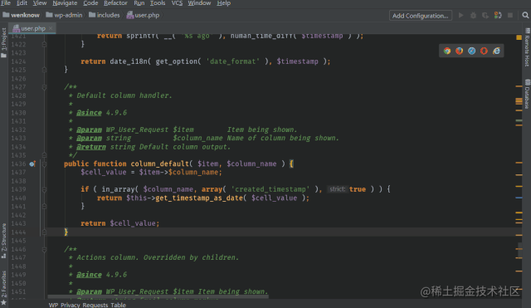Open the Structure tool window

pyautogui.click(x=3, y=241)
